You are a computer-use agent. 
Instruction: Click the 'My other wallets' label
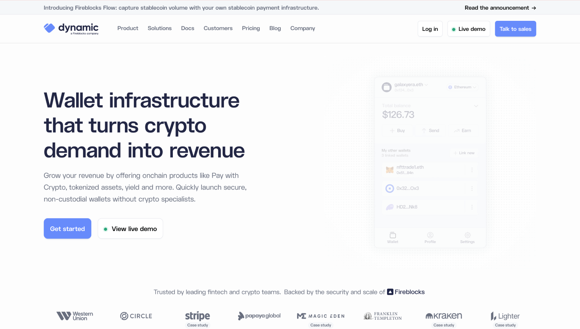point(396,150)
